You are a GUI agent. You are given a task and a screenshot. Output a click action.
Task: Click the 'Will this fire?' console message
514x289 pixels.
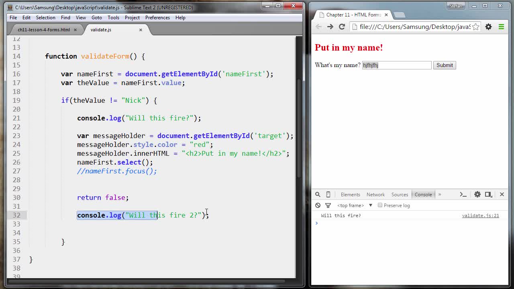click(x=341, y=216)
